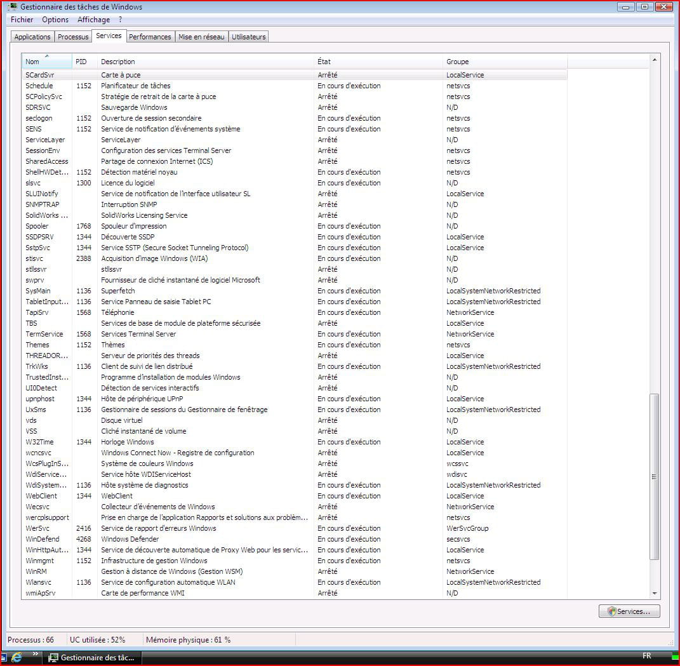Open the Fichier menu
The height and width of the screenshot is (666, 680).
click(x=22, y=20)
